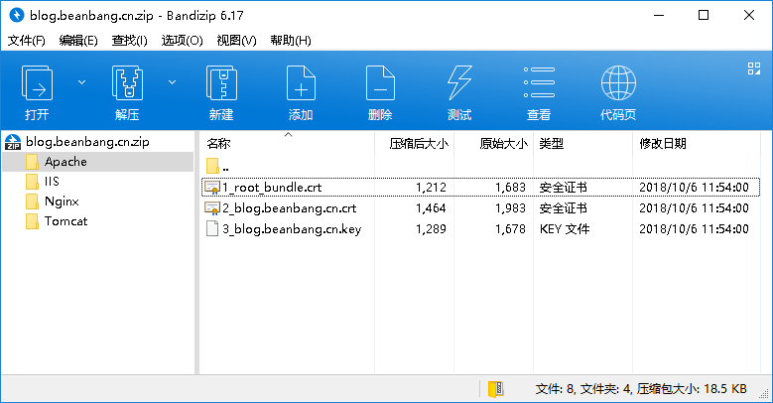This screenshot has height=403, width=773.
Task: Maximize the Bandizip window
Action: [x=704, y=15]
